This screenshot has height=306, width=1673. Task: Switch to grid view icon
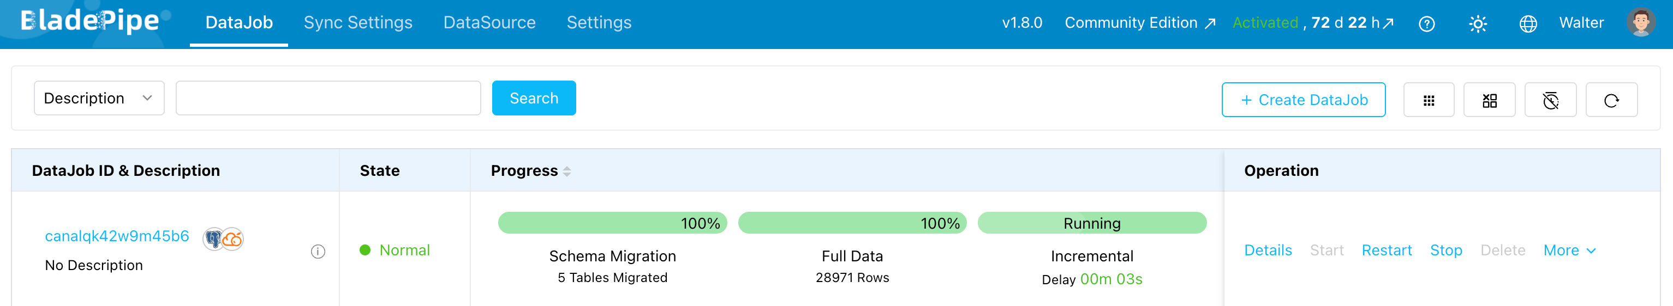click(x=1429, y=100)
